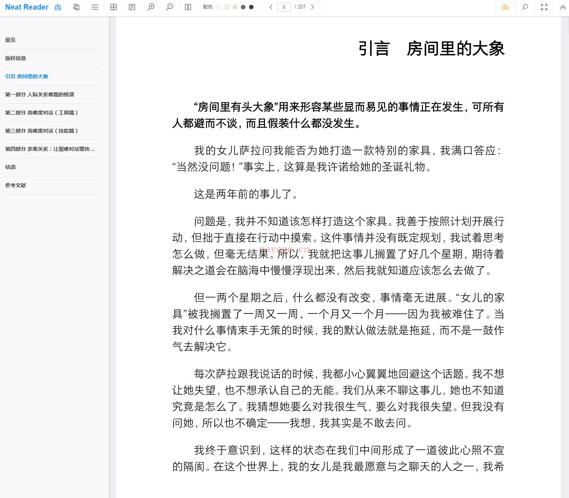
Task: Zoom in with the magnifier plus icon
Action: tap(151, 7)
